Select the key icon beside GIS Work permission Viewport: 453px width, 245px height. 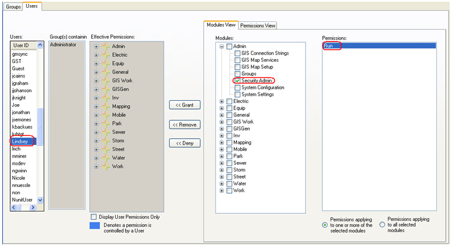pyautogui.click(x=105, y=81)
